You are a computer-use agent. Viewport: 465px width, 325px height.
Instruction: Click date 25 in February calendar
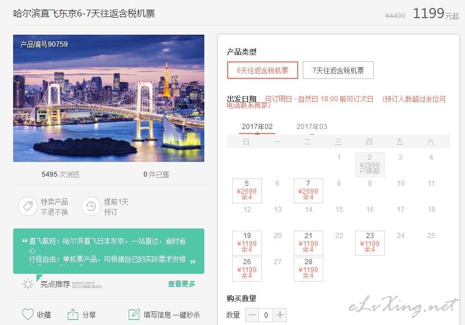coord(431,236)
